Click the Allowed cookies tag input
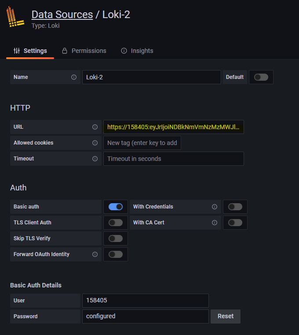The image size is (299, 335). coord(142,143)
